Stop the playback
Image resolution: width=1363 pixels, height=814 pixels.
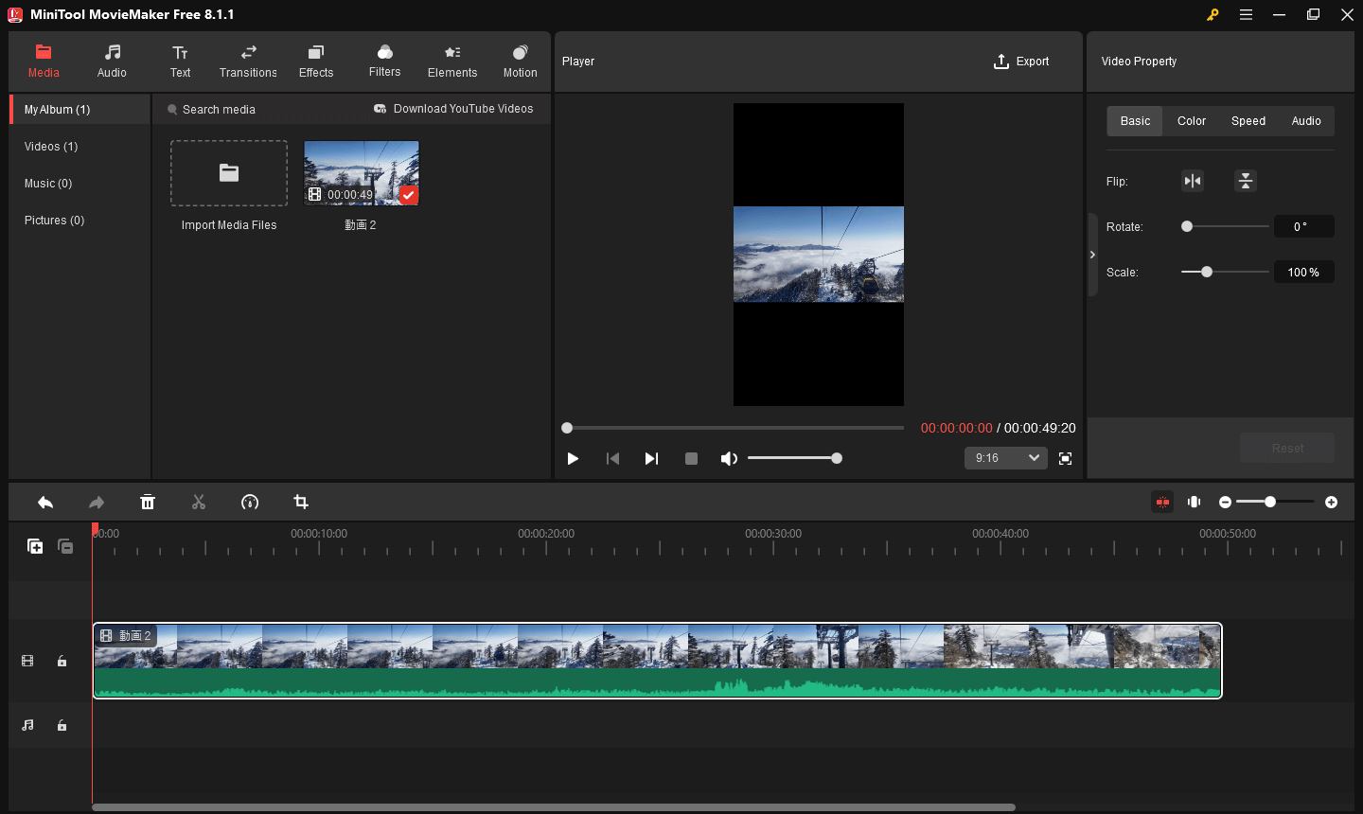(691, 458)
